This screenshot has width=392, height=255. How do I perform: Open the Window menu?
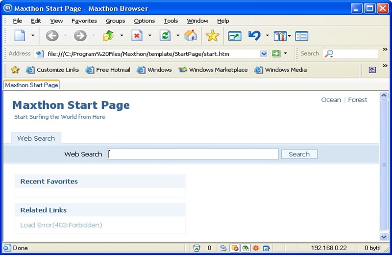coord(197,21)
